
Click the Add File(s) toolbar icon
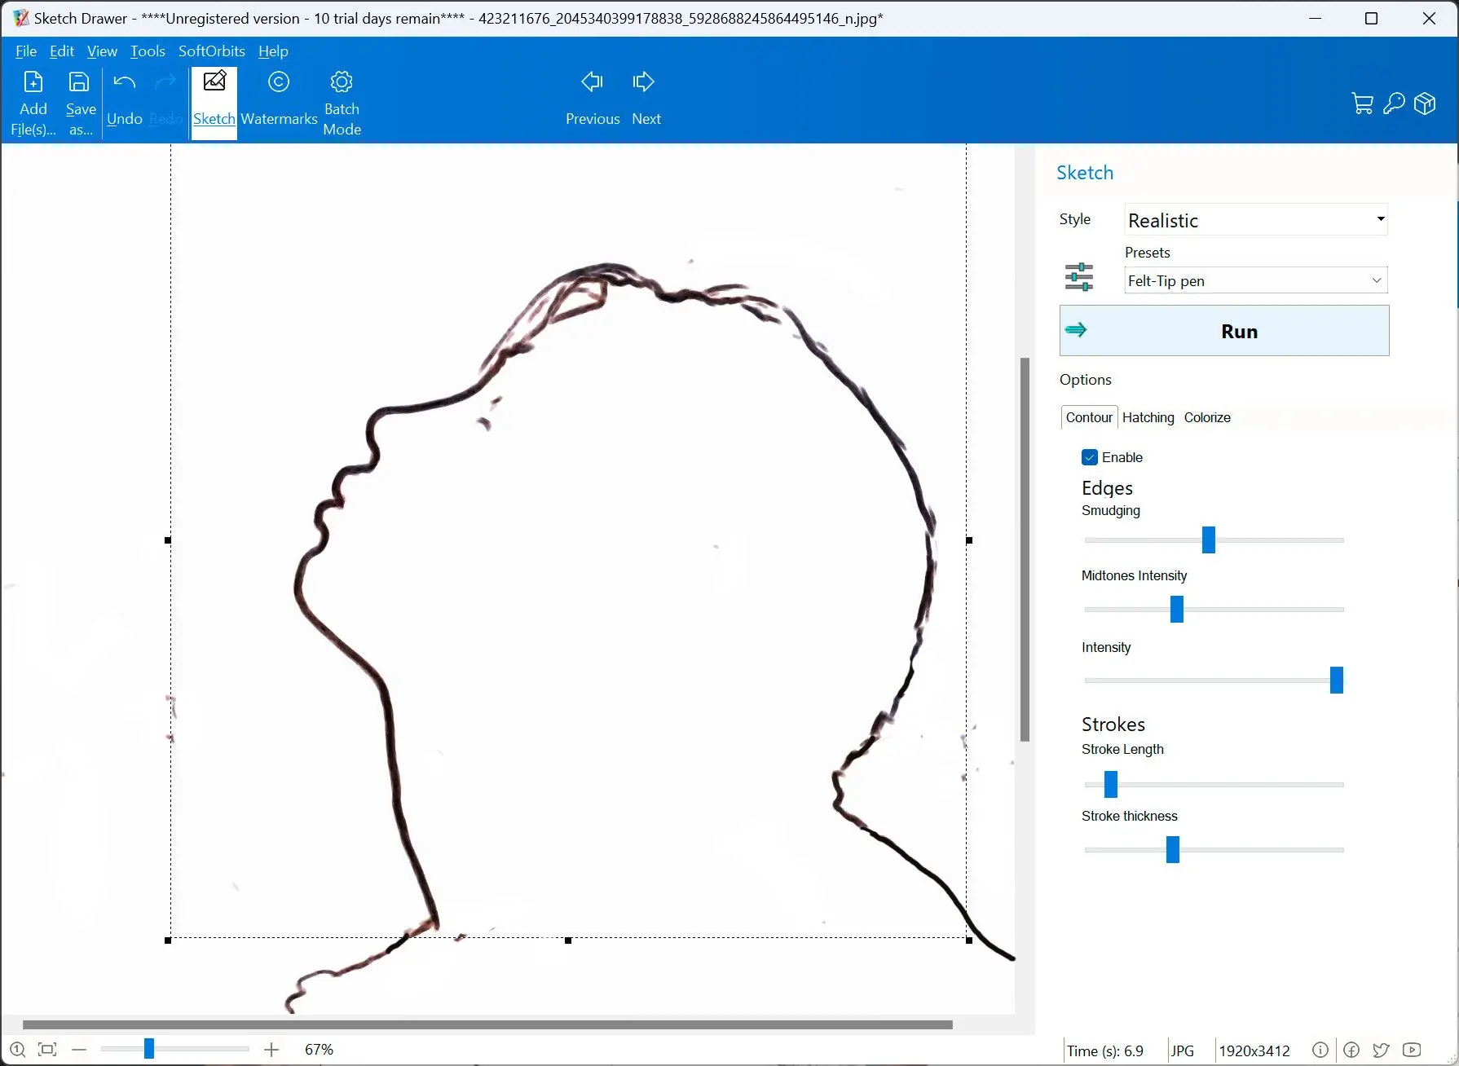pyautogui.click(x=33, y=82)
